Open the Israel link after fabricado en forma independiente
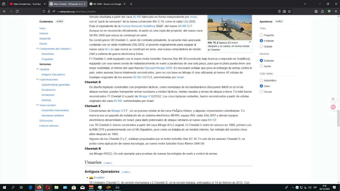This screenshot has width=340, height=191. [x=193, y=17]
